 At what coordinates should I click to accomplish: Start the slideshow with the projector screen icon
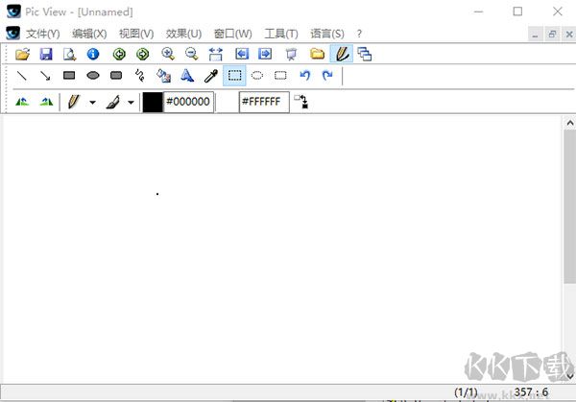[291, 54]
